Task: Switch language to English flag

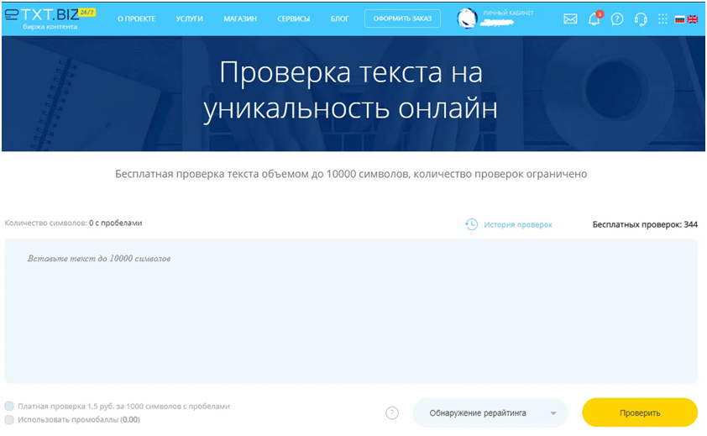Action: pyautogui.click(x=693, y=19)
